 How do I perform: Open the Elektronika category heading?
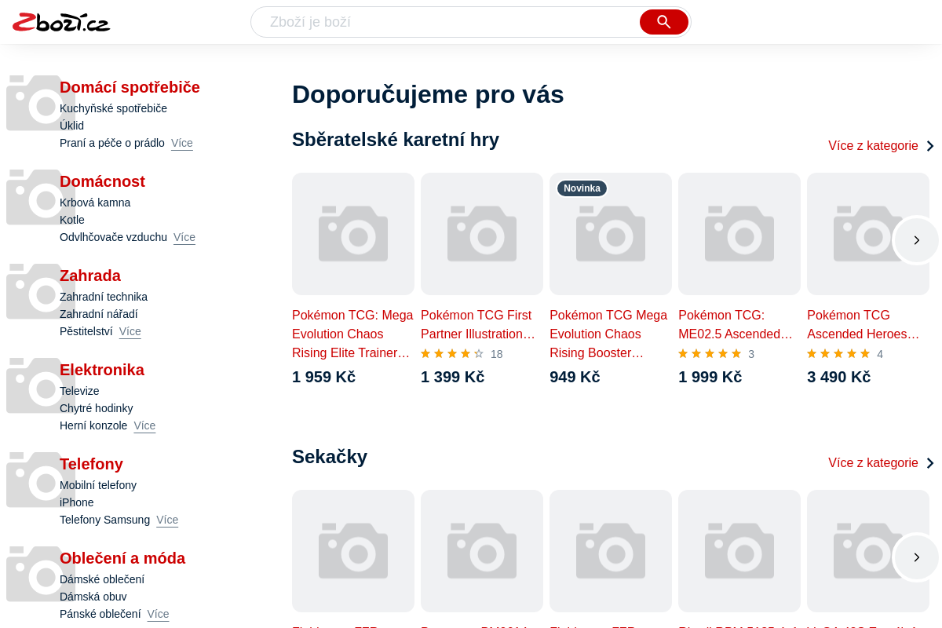102,370
